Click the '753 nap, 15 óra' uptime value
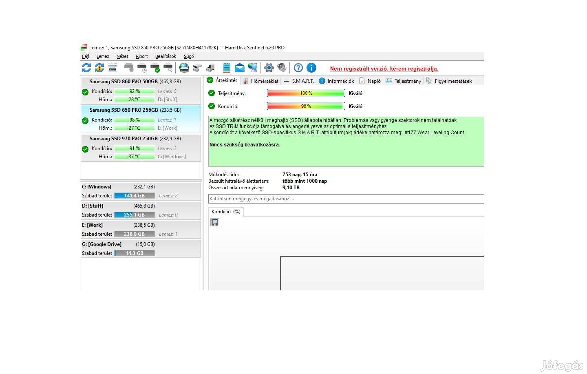The width and height of the screenshot is (587, 374). click(x=300, y=175)
